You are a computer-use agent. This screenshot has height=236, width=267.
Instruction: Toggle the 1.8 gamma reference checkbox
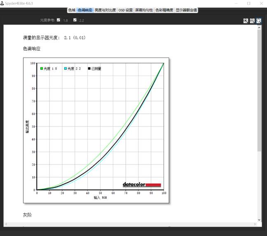[59, 20]
